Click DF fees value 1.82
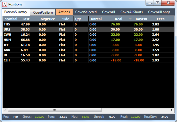The height and width of the screenshot is (122, 177). 156,55
